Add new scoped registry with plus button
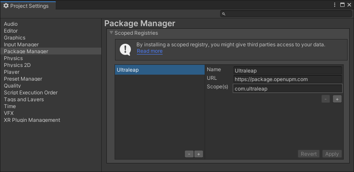This screenshot has width=354, height=172. click(198, 154)
